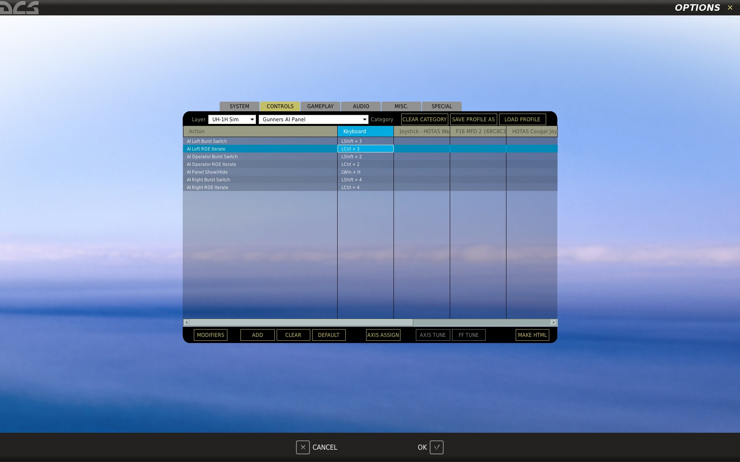The image size is (740, 462).
Task: Click the ADD button
Action: click(x=257, y=335)
